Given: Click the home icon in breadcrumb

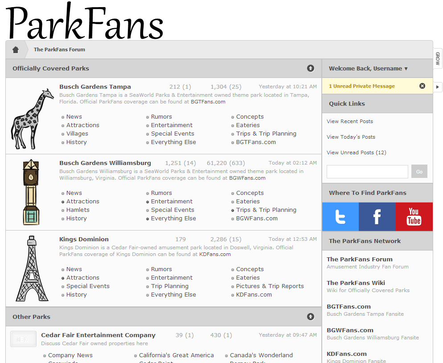Looking at the screenshot, I should [x=16, y=49].
